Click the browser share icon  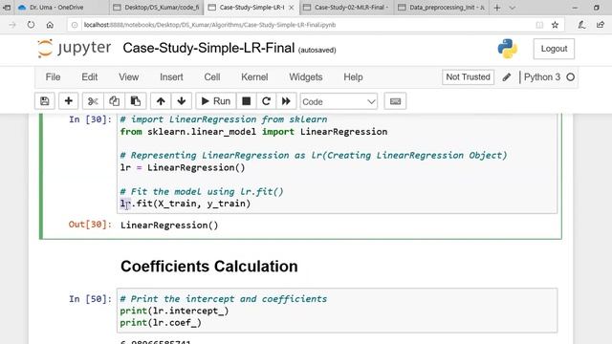(x=601, y=25)
